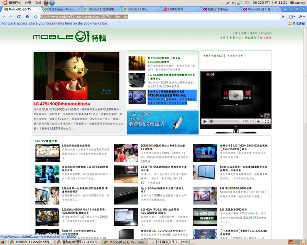This screenshot has height=245, width=307.
Task: Open the LED TV 55LH90QD article
Action: coord(164,168)
